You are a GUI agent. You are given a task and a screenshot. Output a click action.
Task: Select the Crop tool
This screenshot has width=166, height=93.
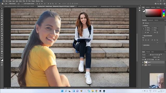click(2, 18)
